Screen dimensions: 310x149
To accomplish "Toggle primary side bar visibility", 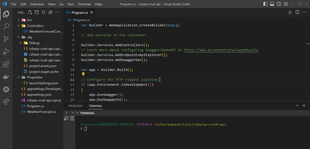I will tap(265, 4).
